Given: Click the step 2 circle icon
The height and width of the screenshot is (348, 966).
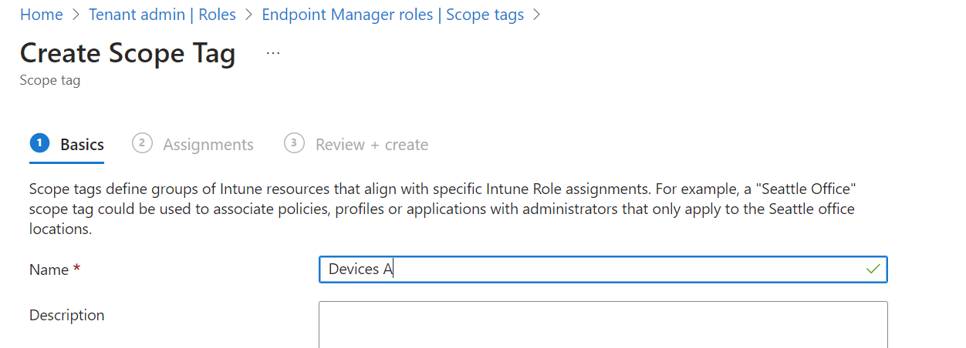Looking at the screenshot, I should coord(142,143).
